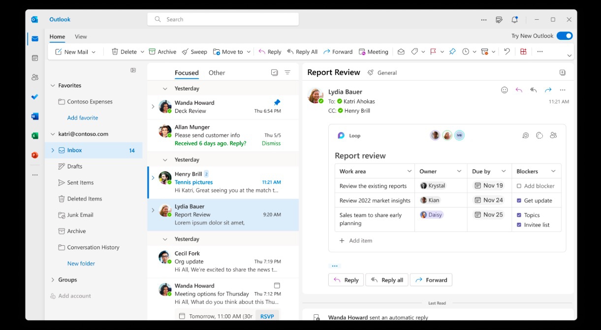Click the Archive toolbar button
This screenshot has height=330, width=601.
tap(162, 52)
